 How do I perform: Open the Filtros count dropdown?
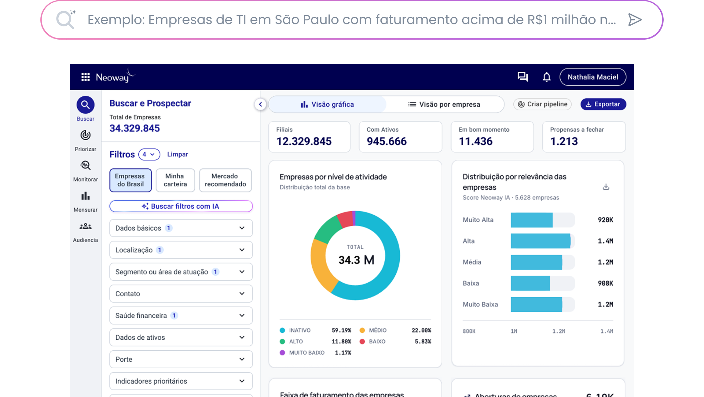[x=149, y=154]
